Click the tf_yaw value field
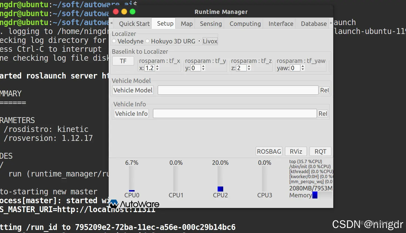The image size is (406, 233). pos(295,68)
